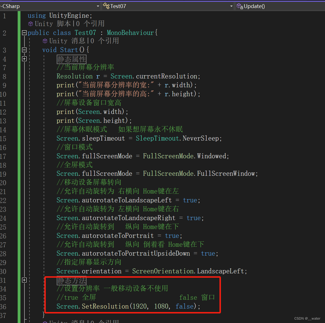Open the Test07 type dropdown arrow
Image resolution: width=325 pixels, height=323 pixels.
(x=232, y=6)
